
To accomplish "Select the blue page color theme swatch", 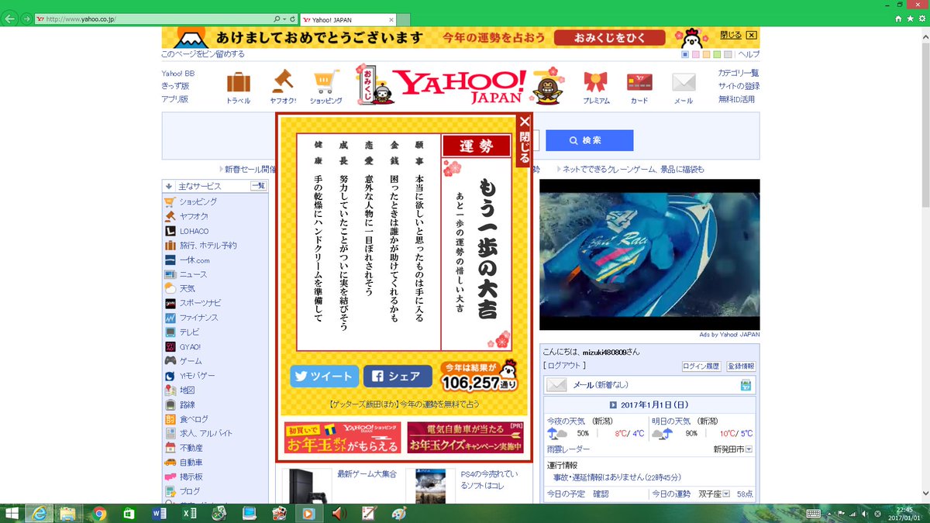I will tap(685, 54).
